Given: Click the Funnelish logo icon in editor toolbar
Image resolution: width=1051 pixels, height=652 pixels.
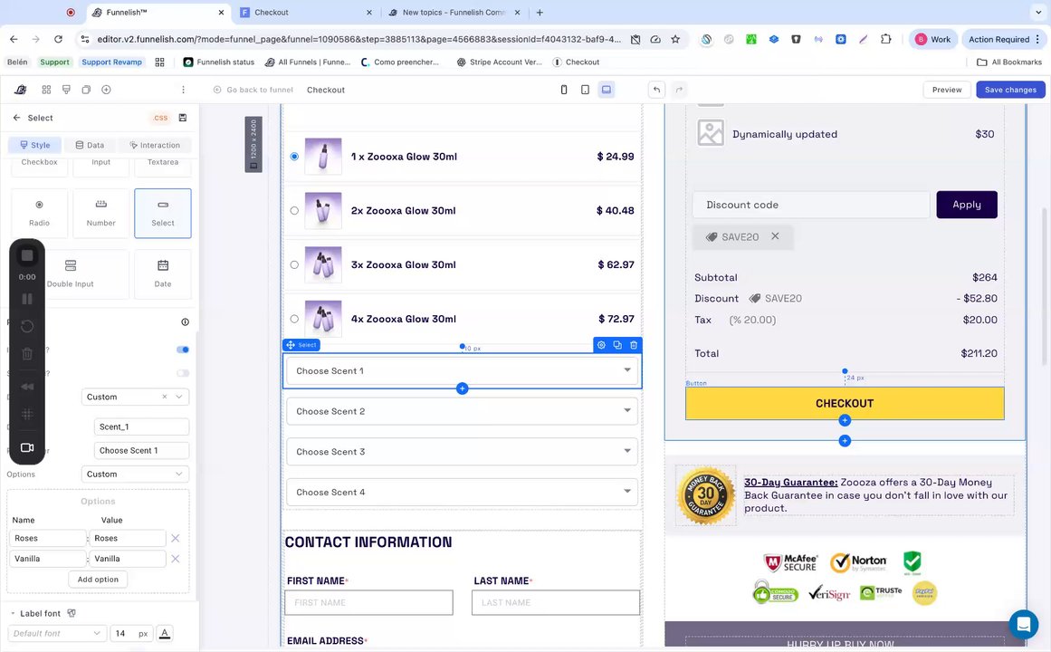Looking at the screenshot, I should point(21,90).
